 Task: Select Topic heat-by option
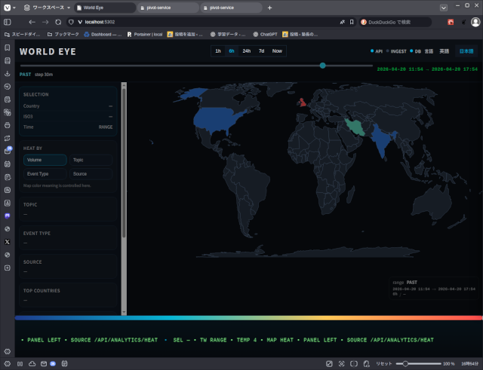tap(91, 160)
